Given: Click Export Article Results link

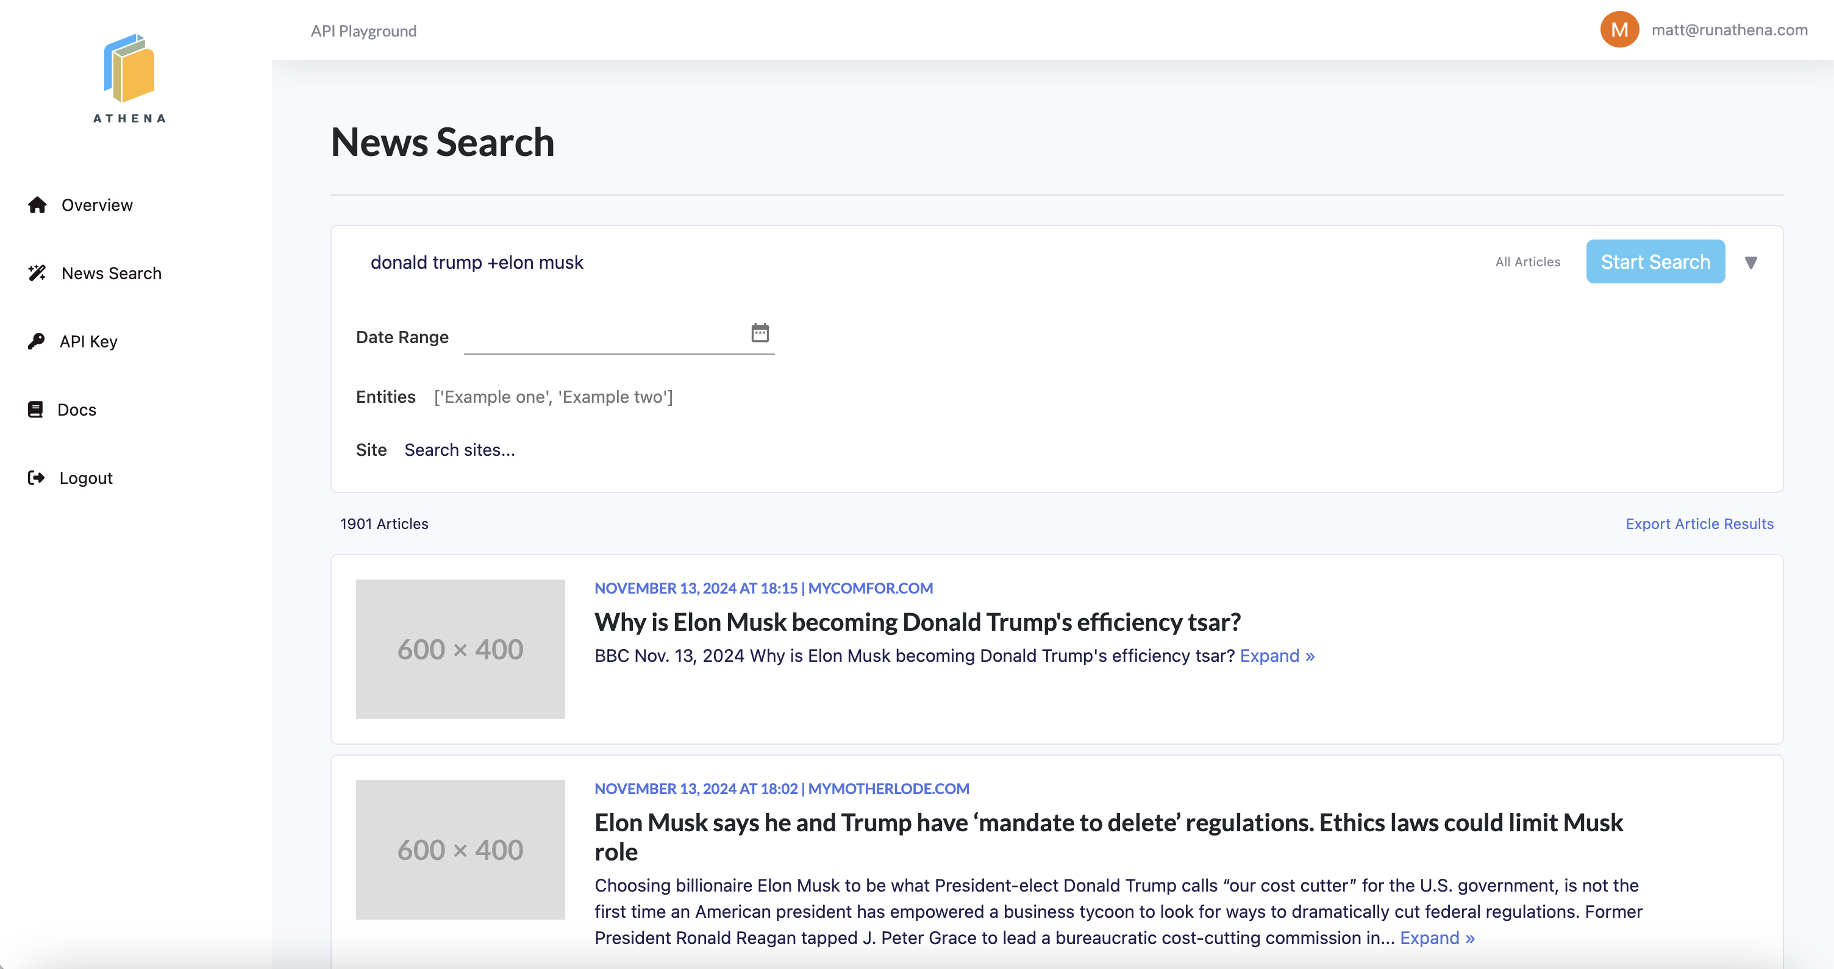Looking at the screenshot, I should point(1699,524).
